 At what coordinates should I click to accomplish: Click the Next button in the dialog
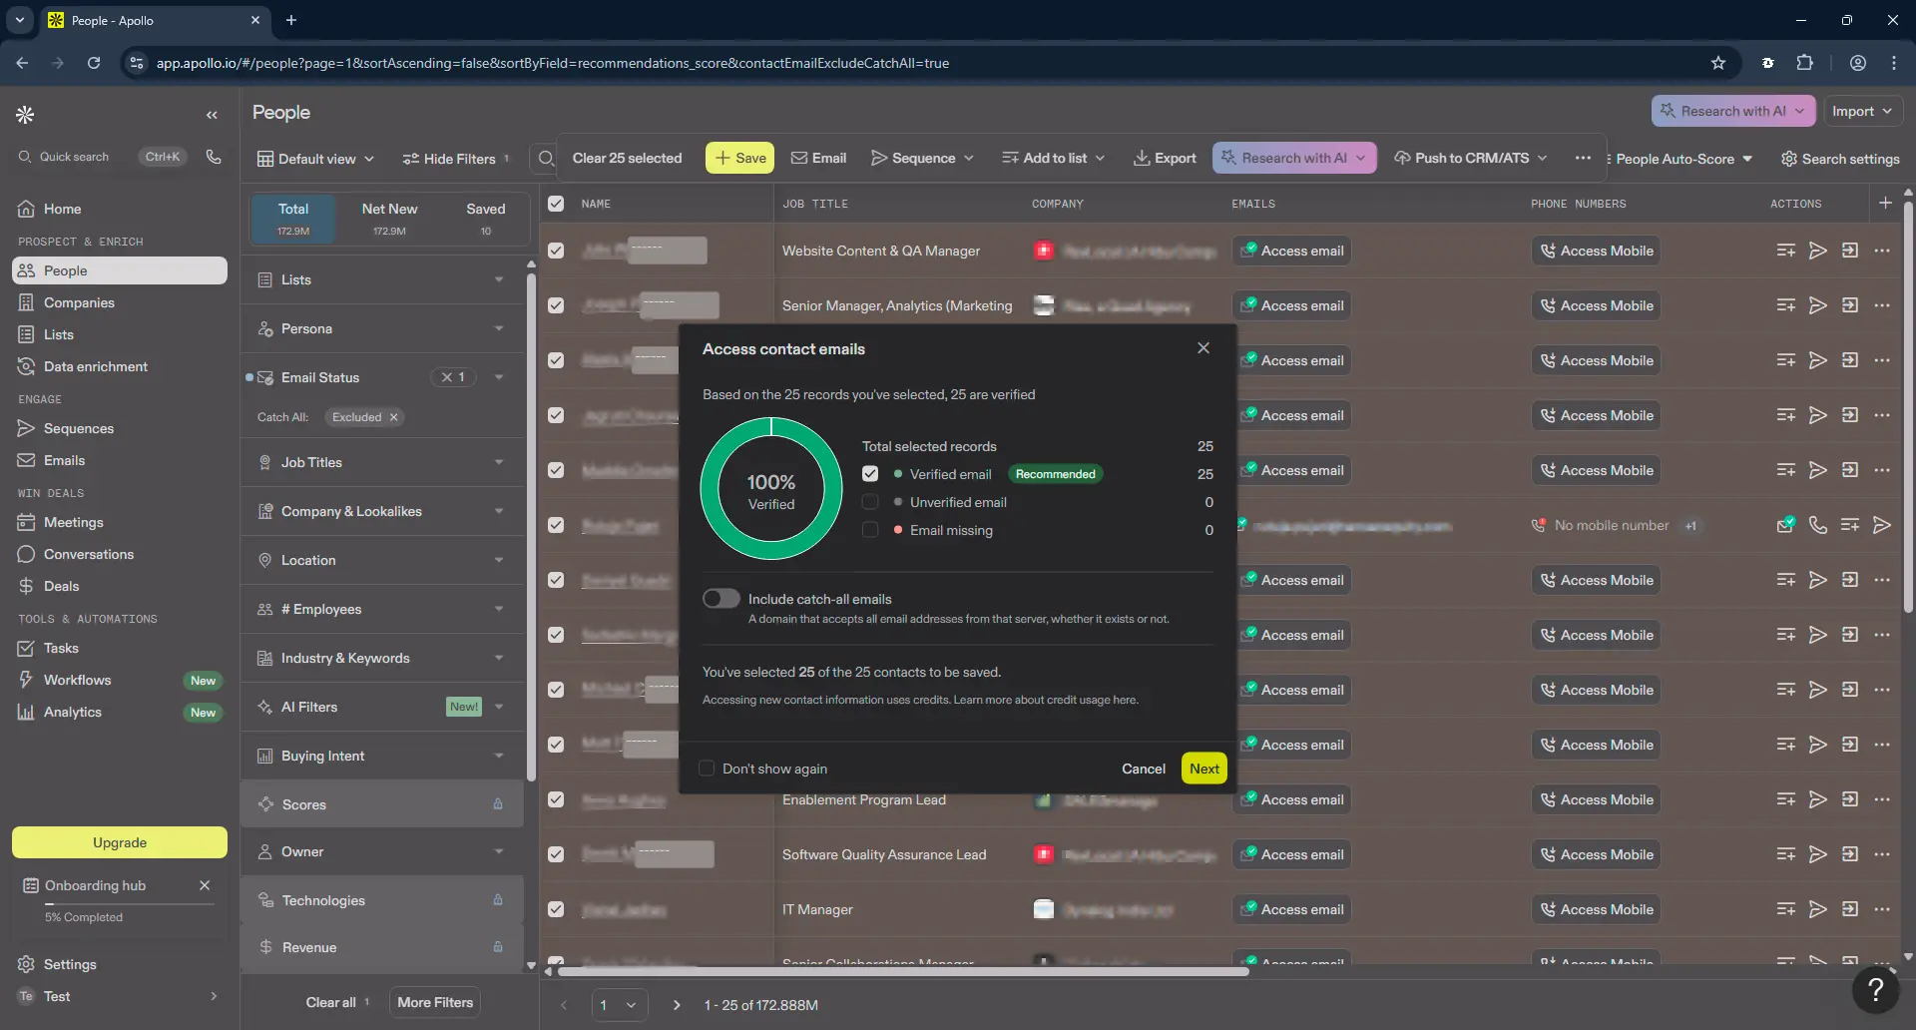1204,769
